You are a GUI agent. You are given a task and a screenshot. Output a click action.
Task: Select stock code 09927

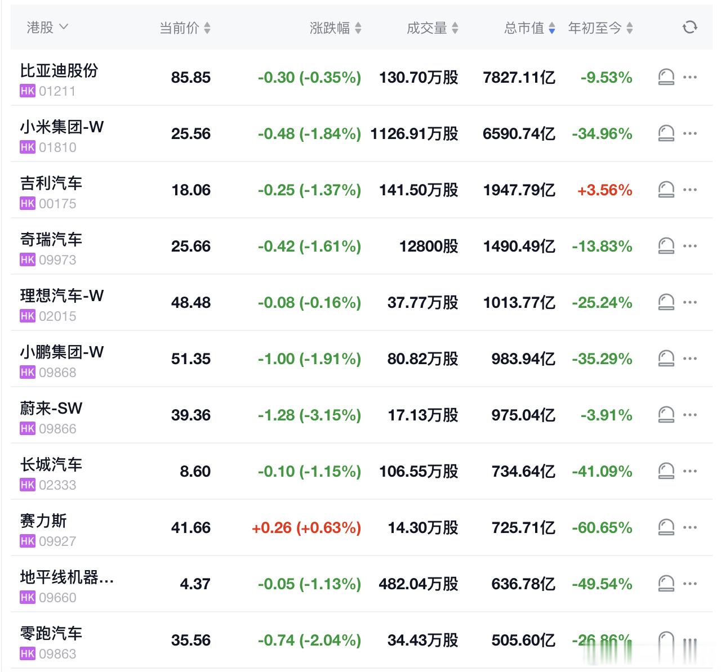[57, 541]
